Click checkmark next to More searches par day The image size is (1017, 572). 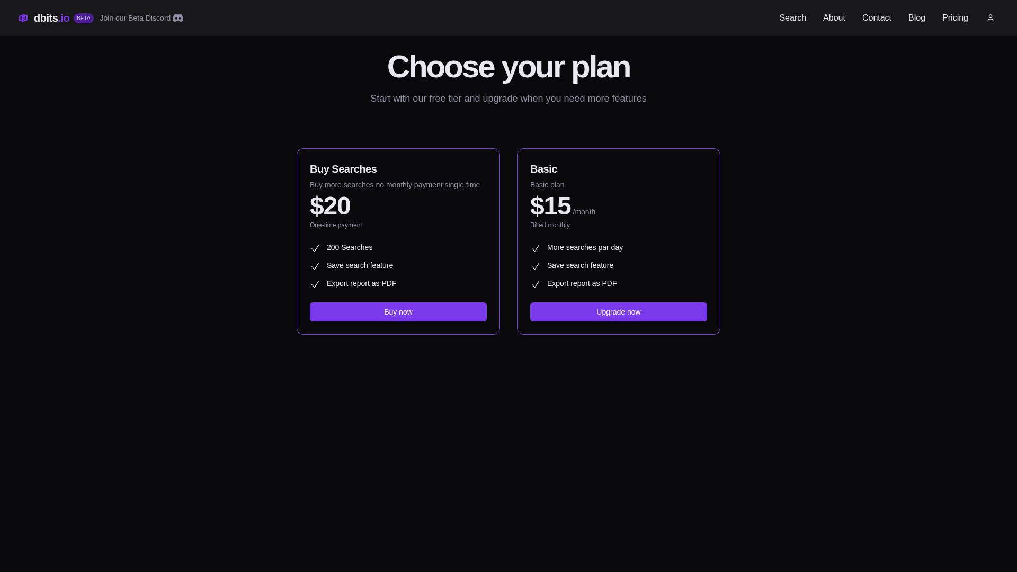click(x=536, y=248)
